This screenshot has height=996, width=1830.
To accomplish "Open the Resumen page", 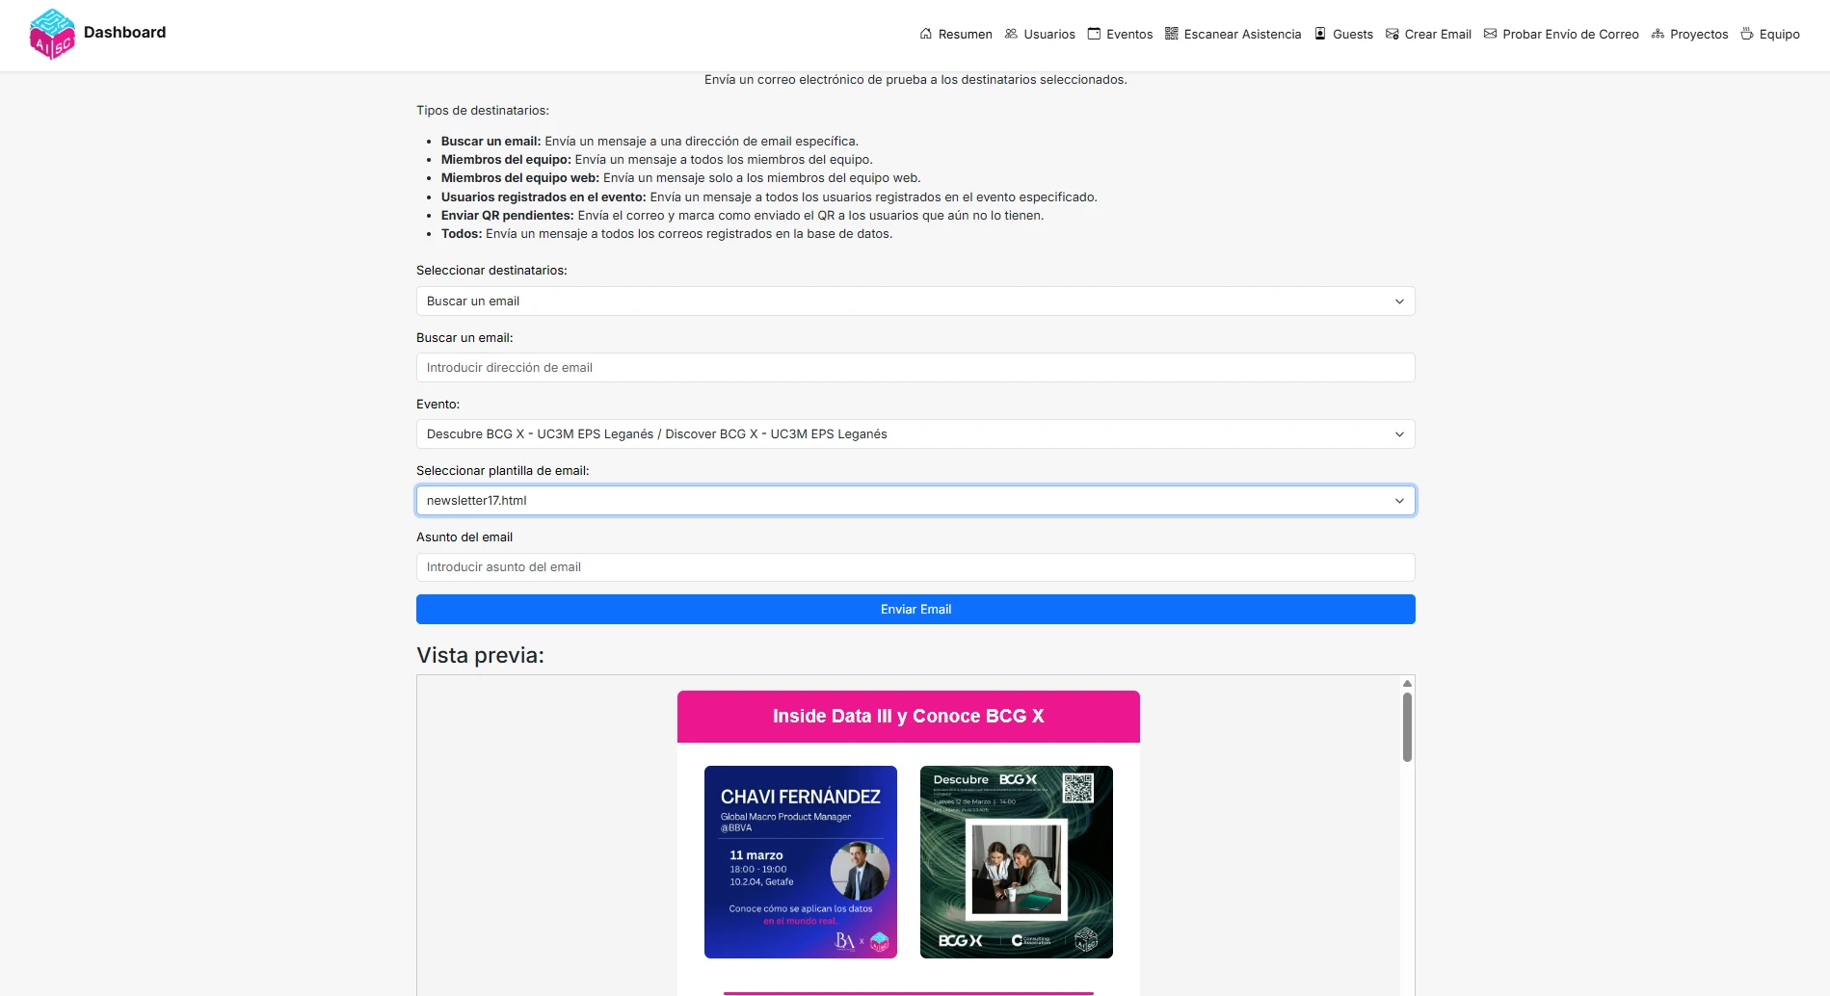I will click(956, 34).
